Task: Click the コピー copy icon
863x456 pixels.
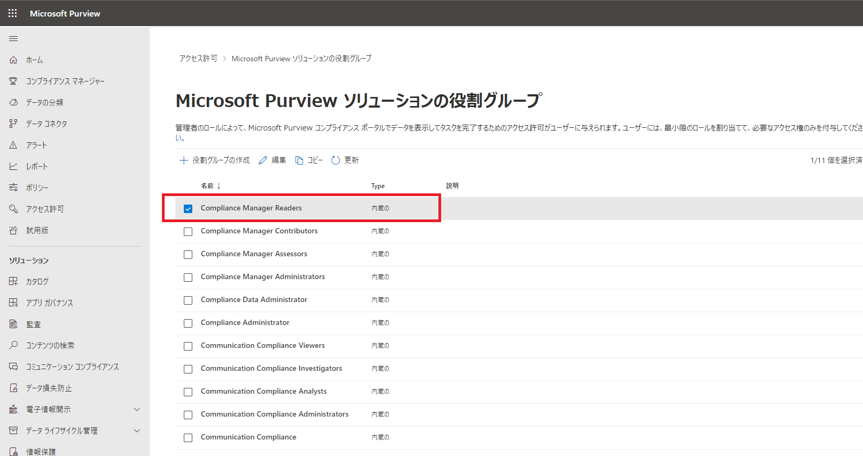Action: tap(299, 160)
